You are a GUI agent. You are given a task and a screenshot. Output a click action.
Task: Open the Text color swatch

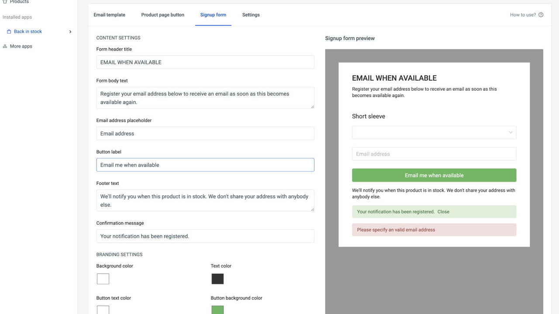pos(217,279)
